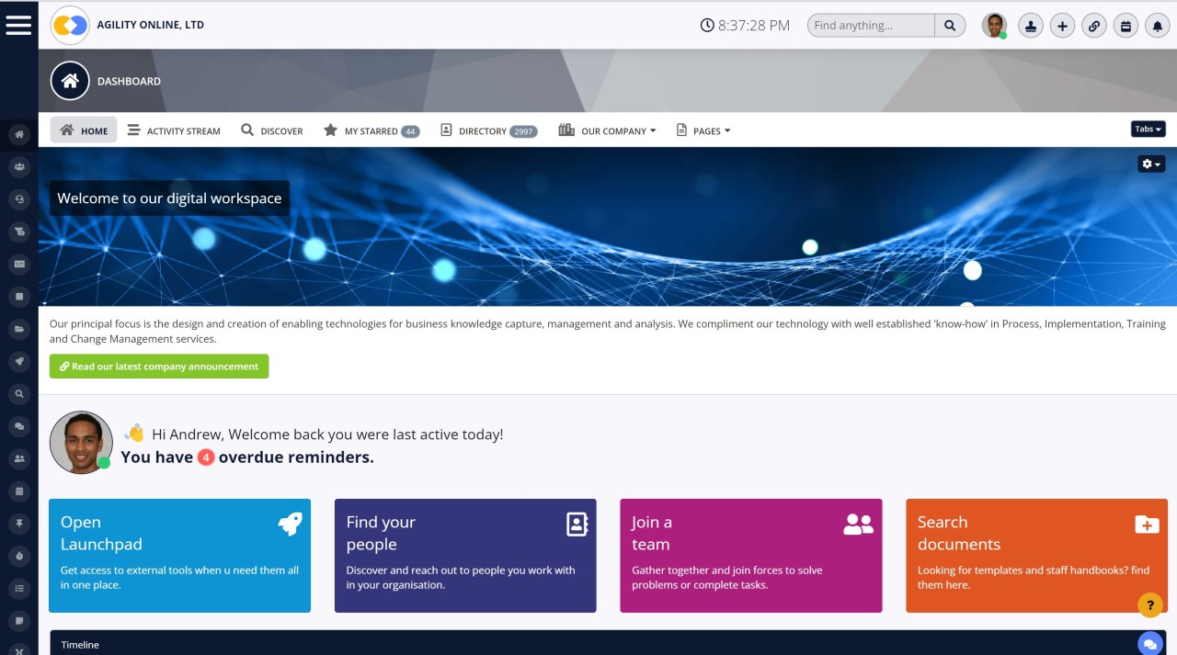Open the chat bubble in the bottom corner
Screen dimensions: 1177x655
(1149, 643)
